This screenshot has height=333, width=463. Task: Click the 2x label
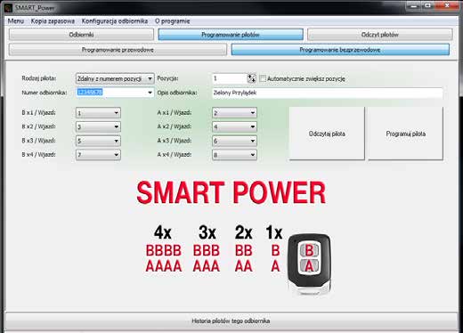coord(244,232)
